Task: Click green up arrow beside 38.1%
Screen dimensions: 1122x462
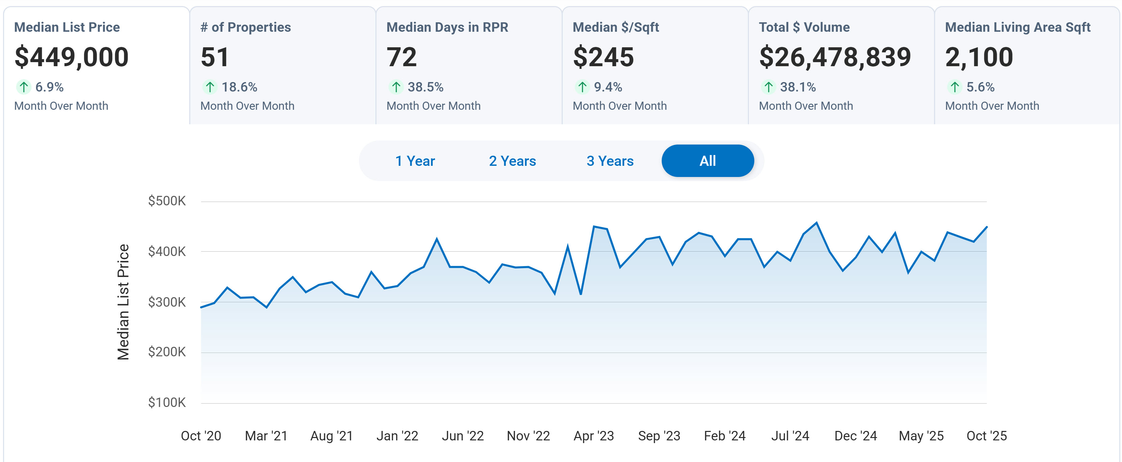Action: pyautogui.click(x=768, y=87)
